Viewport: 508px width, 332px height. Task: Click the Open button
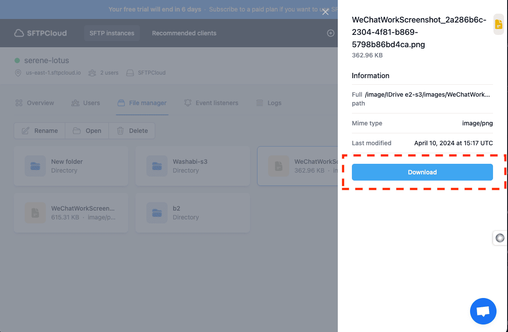tap(87, 131)
